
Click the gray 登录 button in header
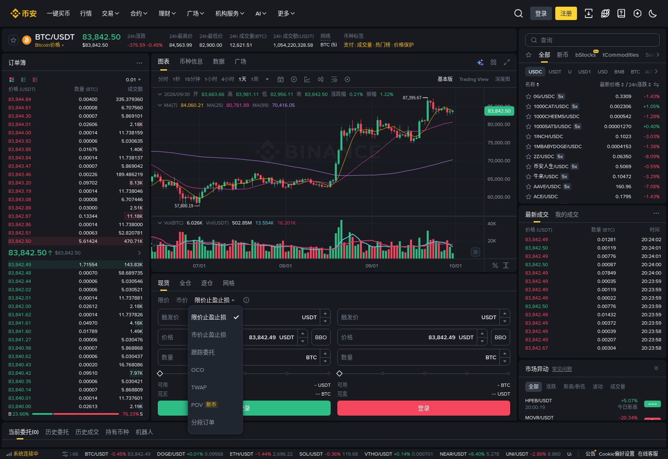(x=541, y=14)
